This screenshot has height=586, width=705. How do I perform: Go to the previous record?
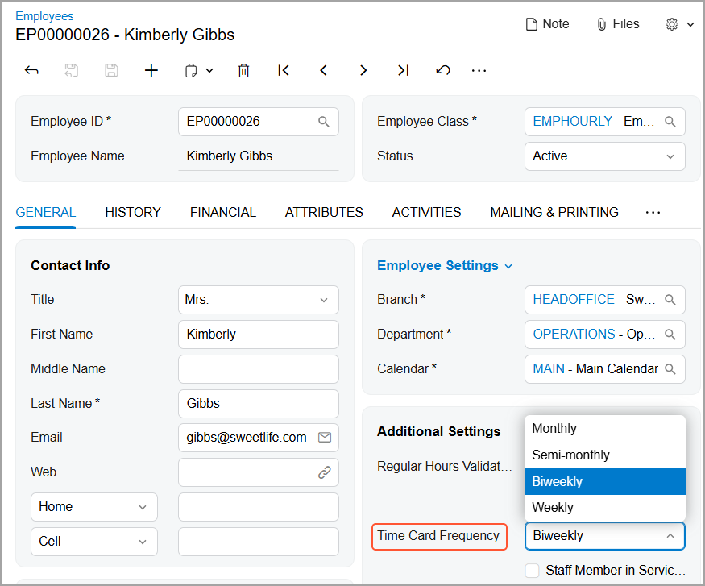[323, 70]
